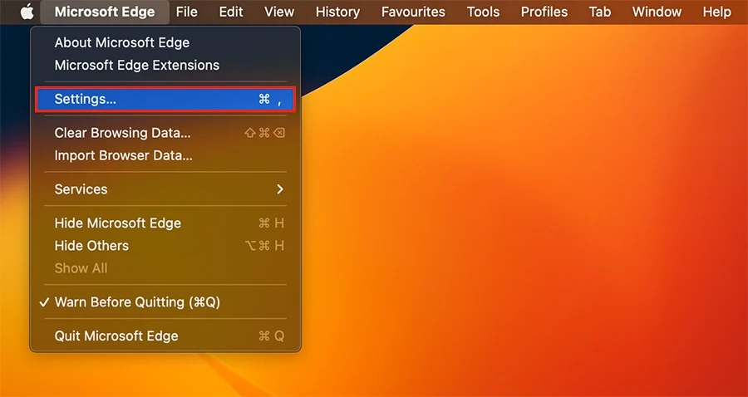Open the Help menu
748x397 pixels.
[x=716, y=12]
